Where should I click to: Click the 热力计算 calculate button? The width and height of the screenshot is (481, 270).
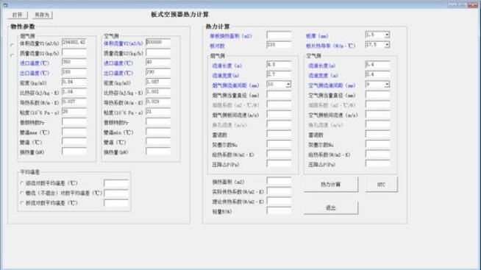coord(331,185)
